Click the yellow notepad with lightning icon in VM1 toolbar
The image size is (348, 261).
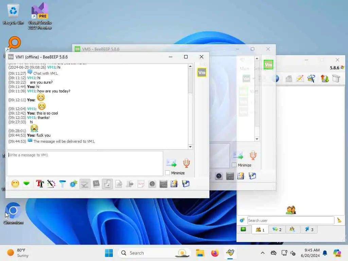pos(174,184)
